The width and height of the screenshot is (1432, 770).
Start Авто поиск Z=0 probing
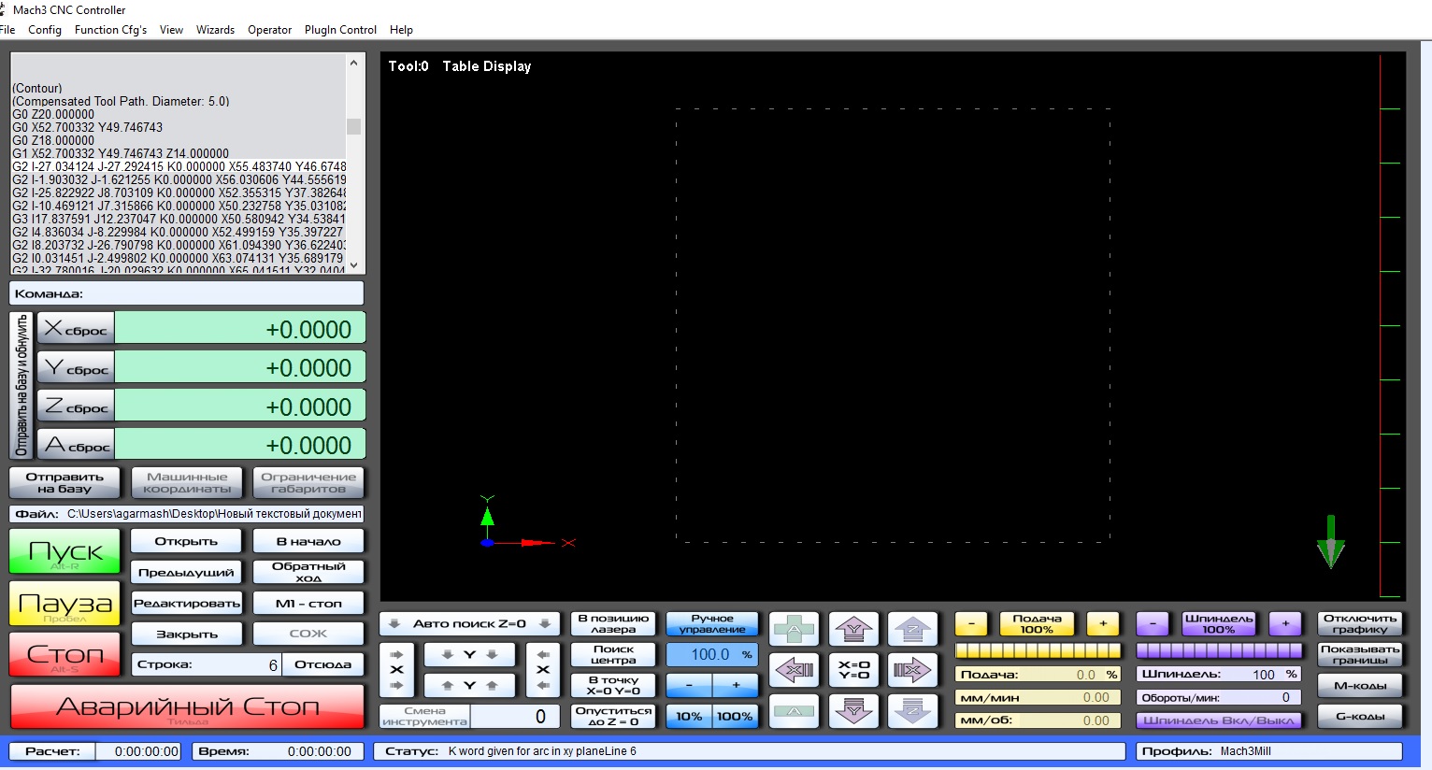[x=469, y=623]
